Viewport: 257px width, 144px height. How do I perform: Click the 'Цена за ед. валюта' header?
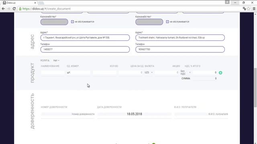(x=142, y=66)
